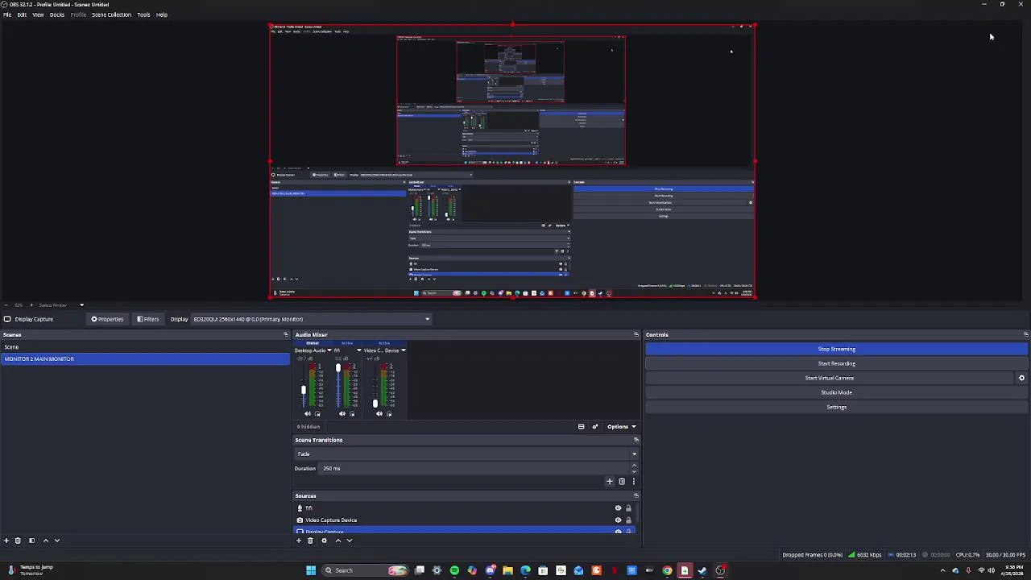Open the Fade transition dropdown
This screenshot has width=1031, height=580.
466,454
